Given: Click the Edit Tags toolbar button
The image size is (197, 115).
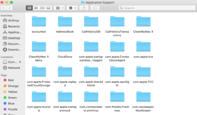Looking at the screenshot, I should 95,8.
